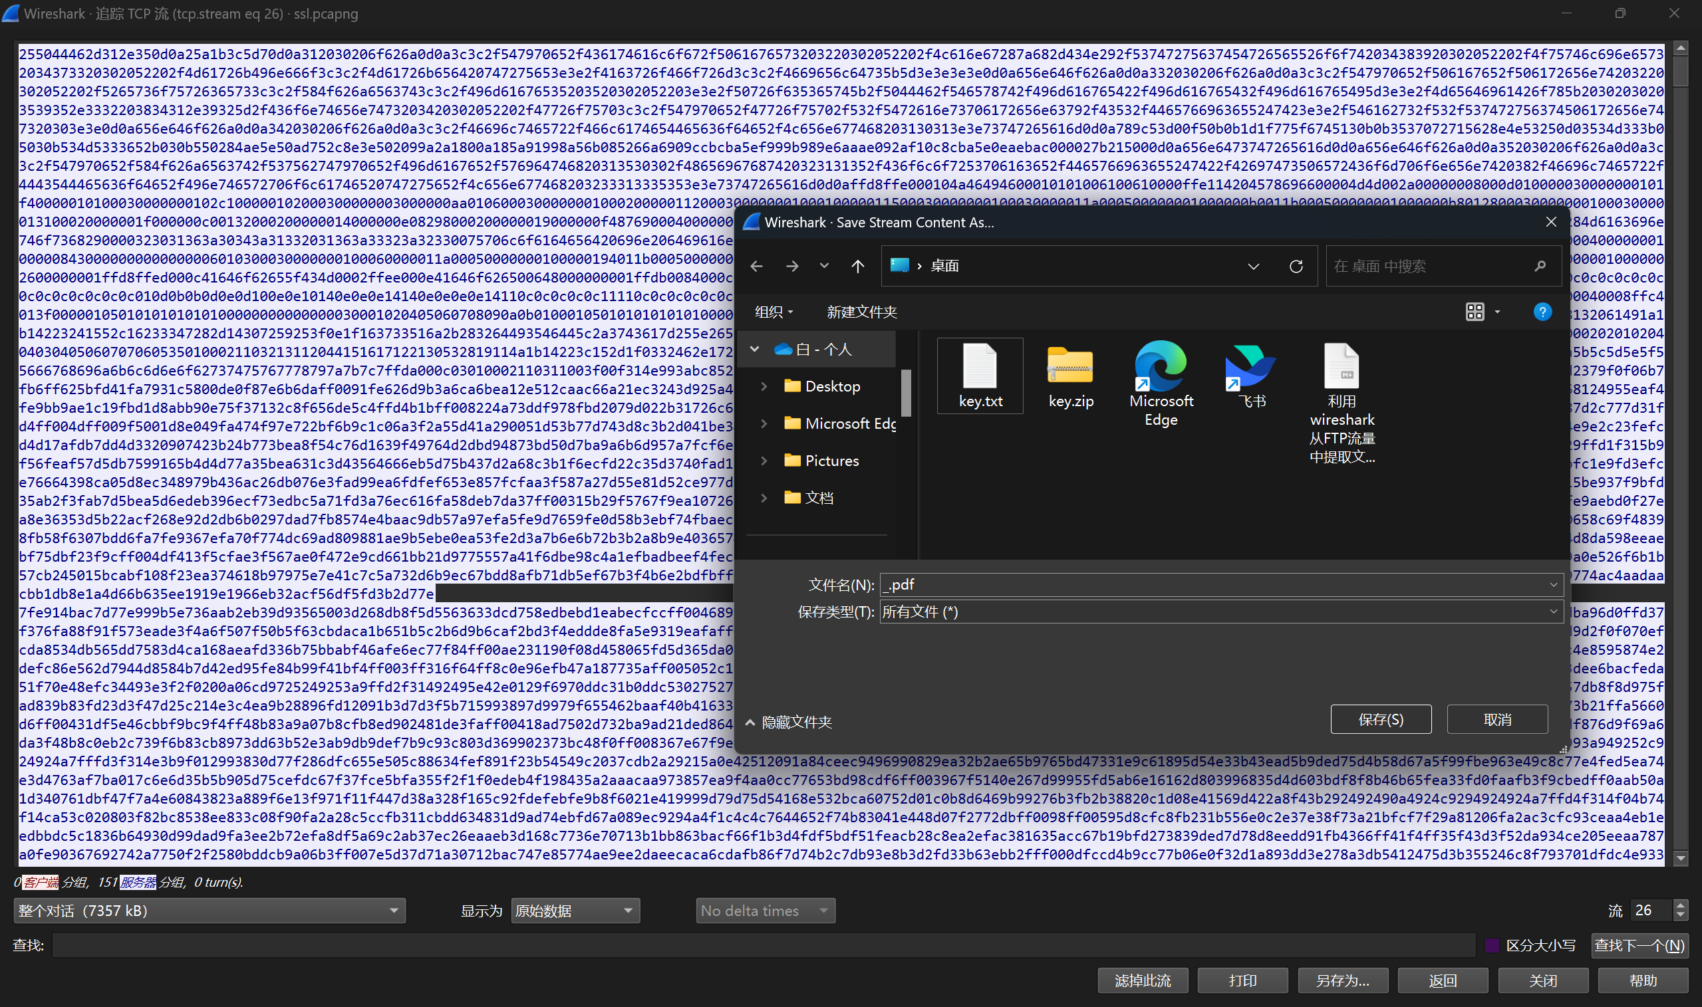Expand the 文档 folder node
Viewport: 1702px width, 1007px height.
[764, 498]
